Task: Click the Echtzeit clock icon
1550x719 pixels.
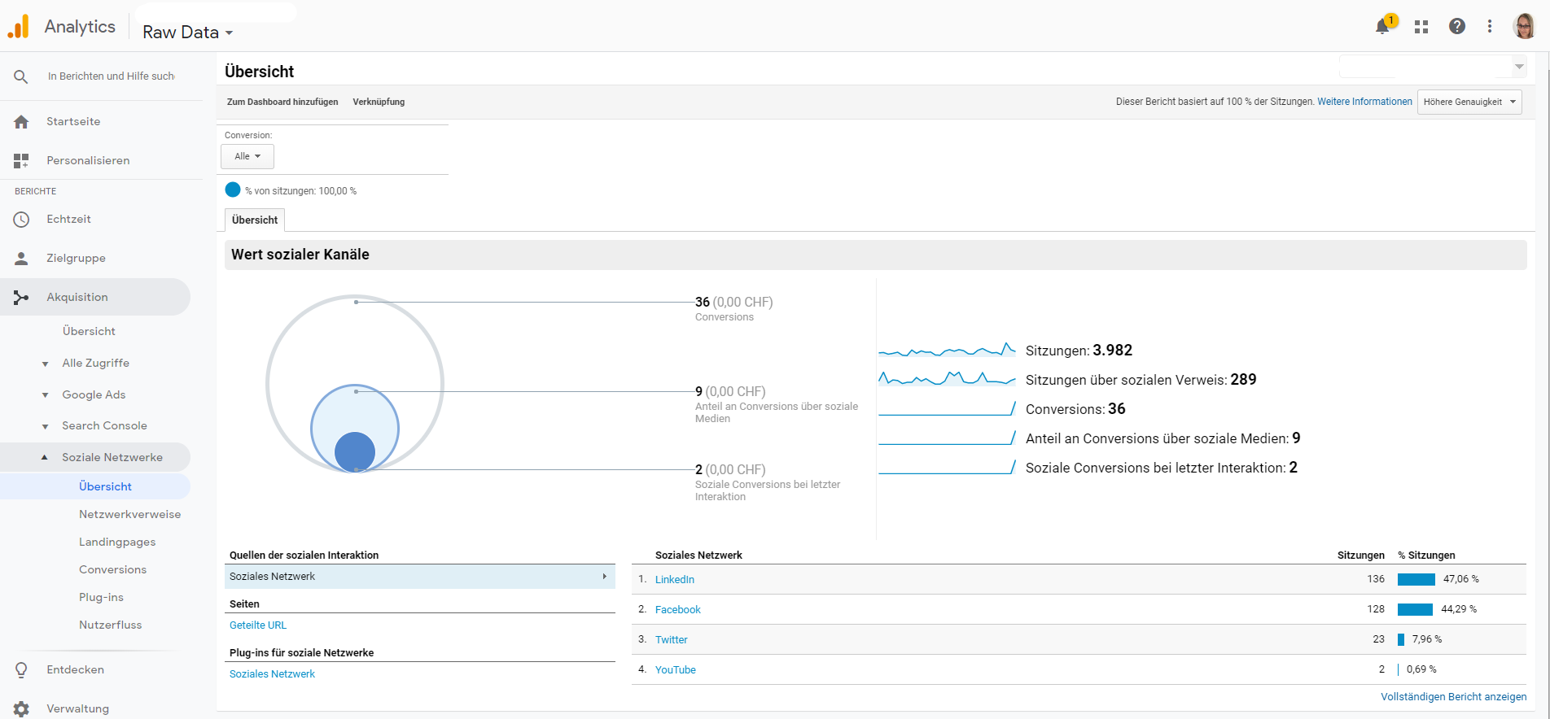Action: click(x=21, y=220)
